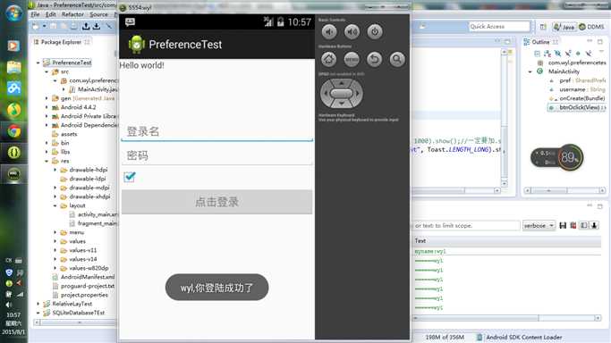Collapse src folder node
This screenshot has width=611, height=343.
tap(47, 71)
